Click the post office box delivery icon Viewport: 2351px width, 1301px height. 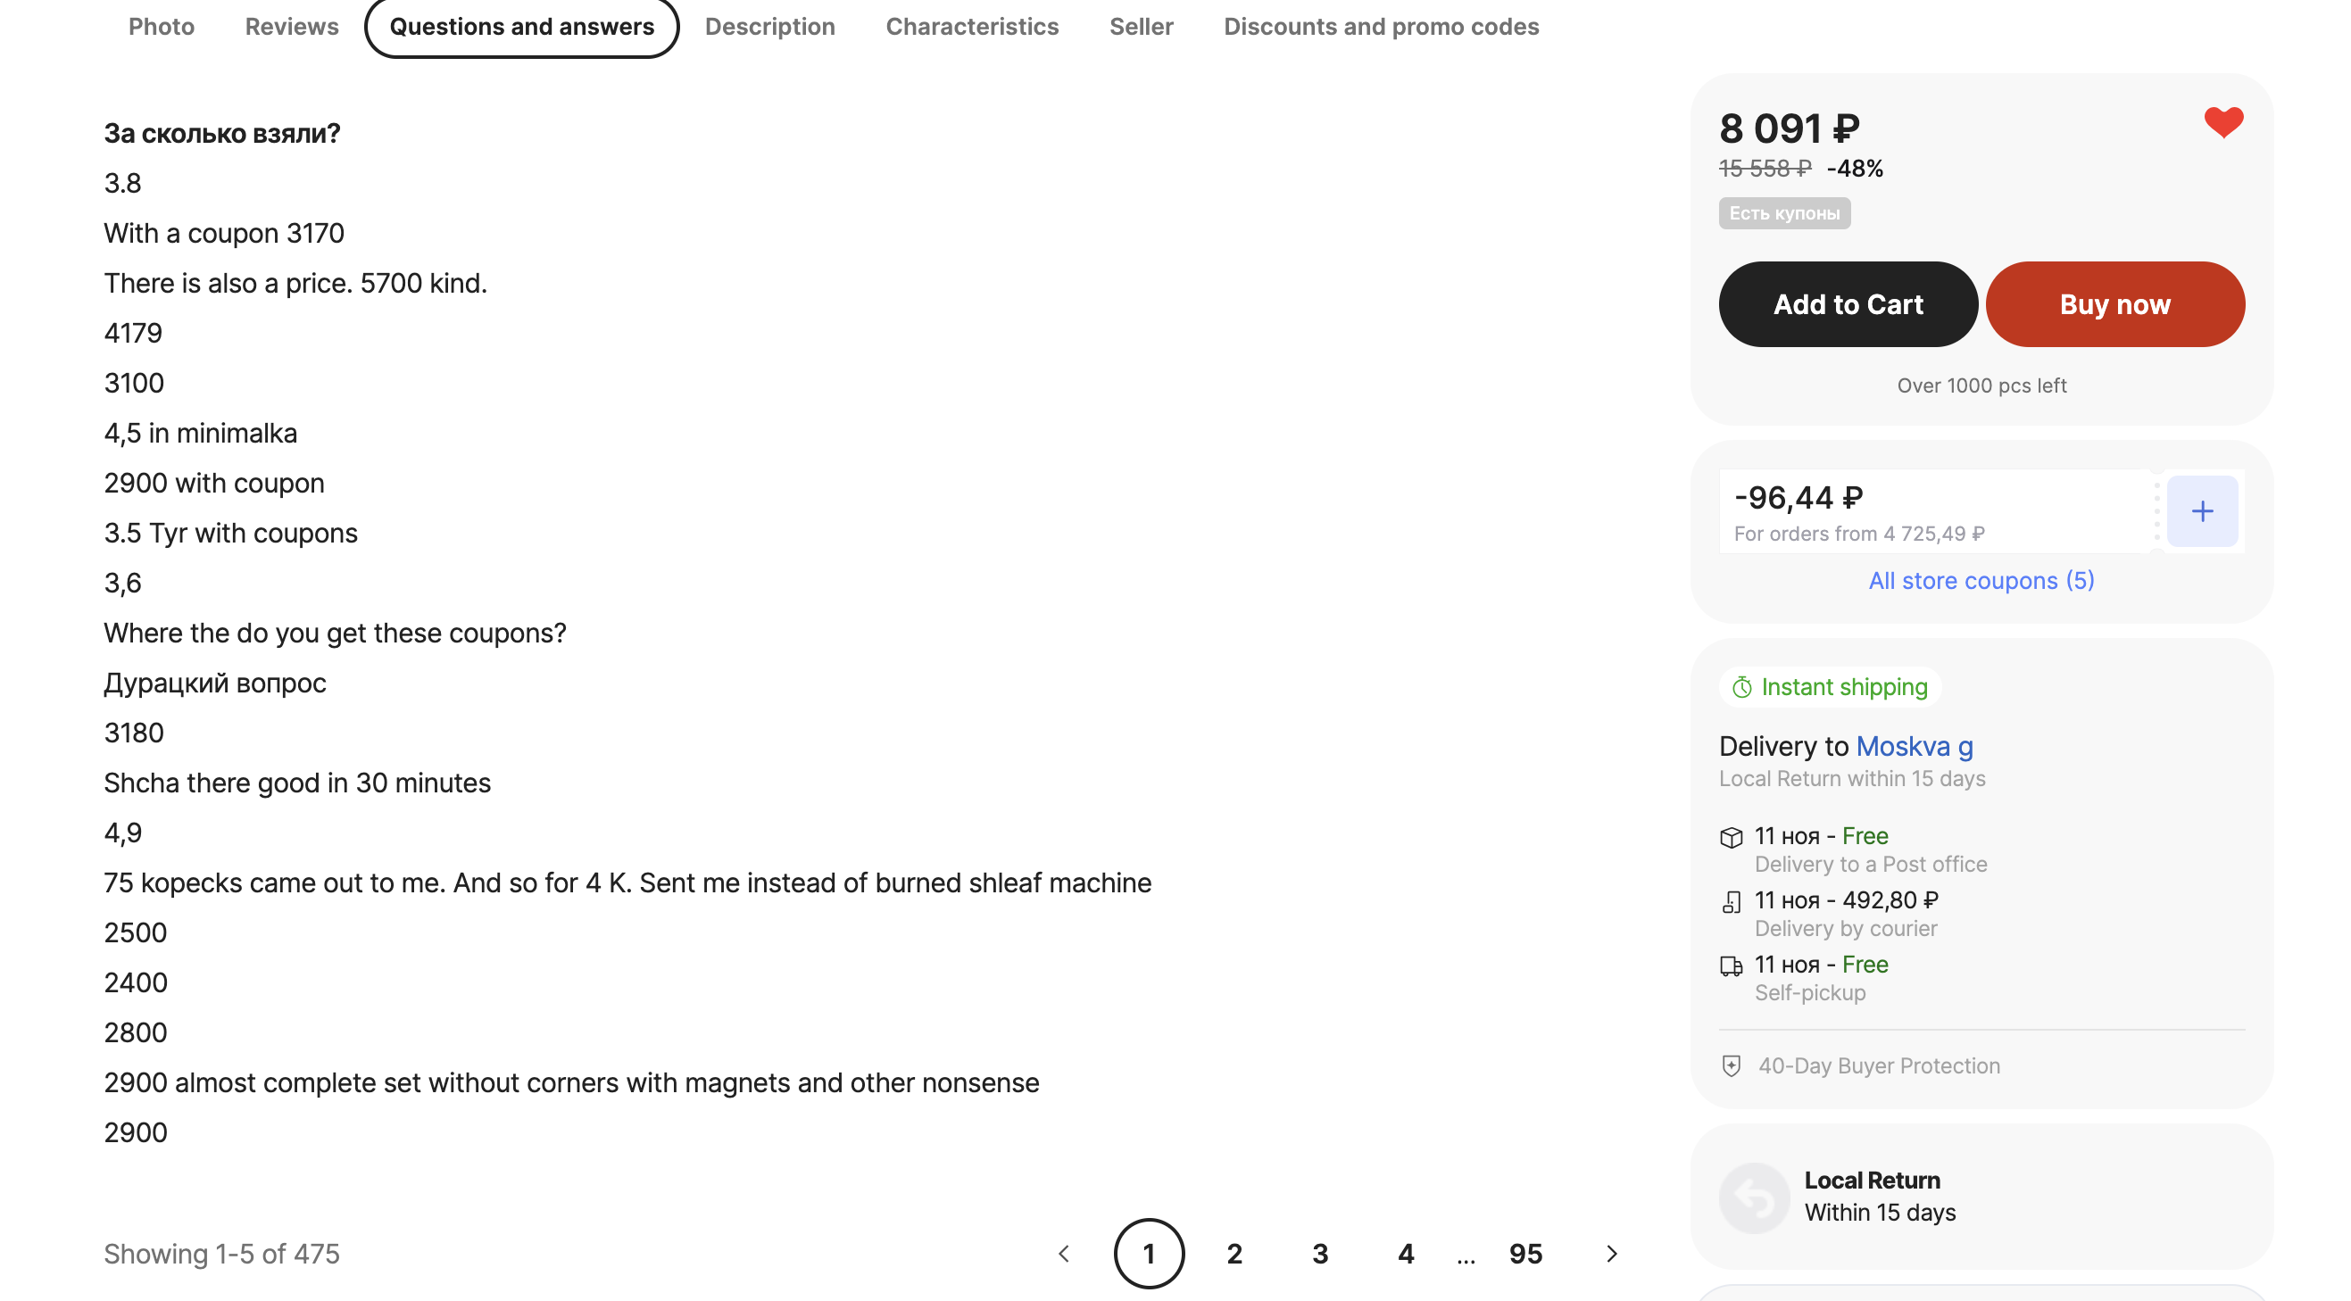pyautogui.click(x=1731, y=837)
